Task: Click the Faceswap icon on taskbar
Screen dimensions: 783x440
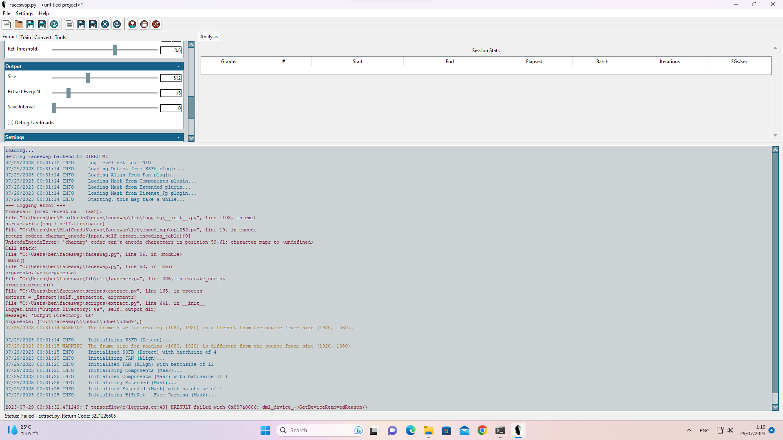Action: [x=518, y=430]
